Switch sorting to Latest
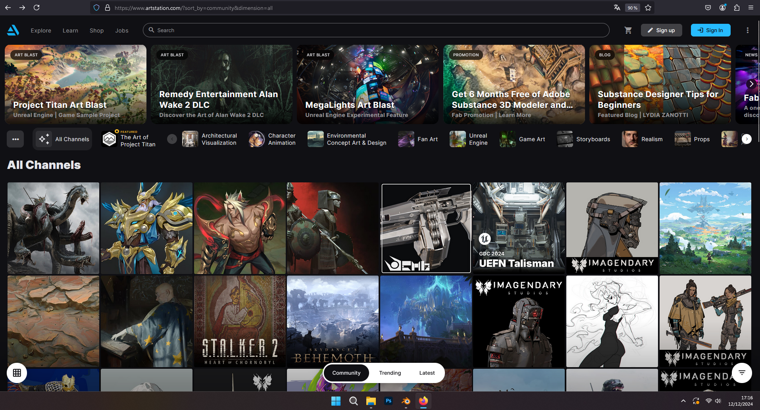Viewport: 760px width, 410px height. (427, 373)
